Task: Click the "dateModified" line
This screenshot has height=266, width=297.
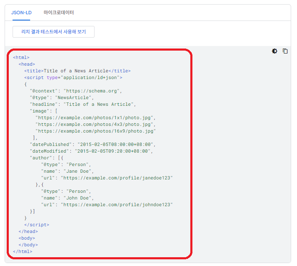Action: [91, 151]
